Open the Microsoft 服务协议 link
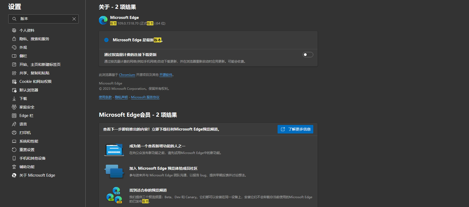Image resolution: width=469 pixels, height=207 pixels. coord(145,97)
